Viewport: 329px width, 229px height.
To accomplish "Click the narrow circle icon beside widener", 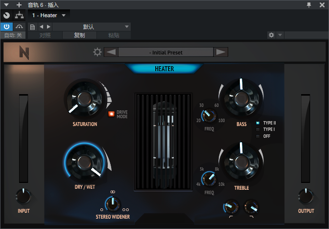I will tap(102, 210).
